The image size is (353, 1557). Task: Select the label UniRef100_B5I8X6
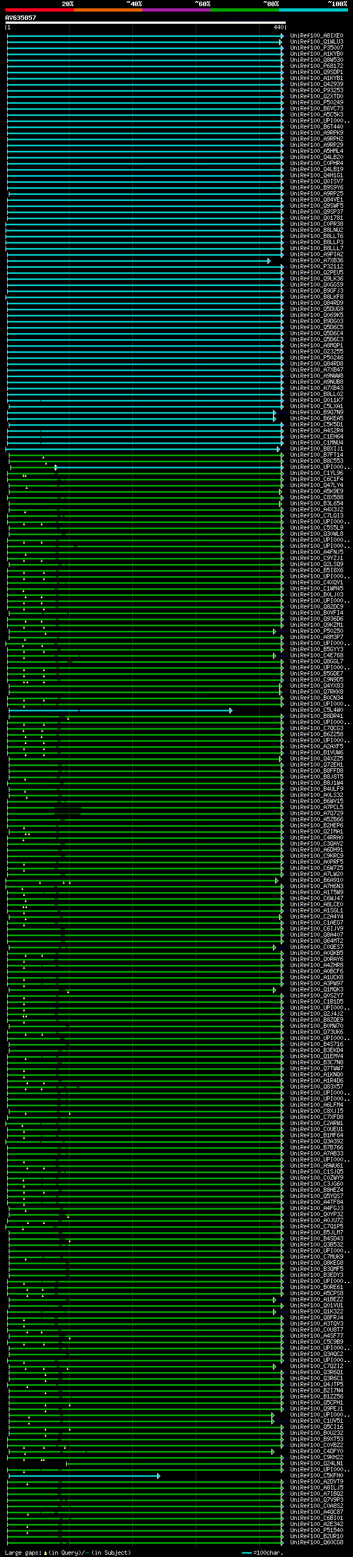(x=317, y=570)
